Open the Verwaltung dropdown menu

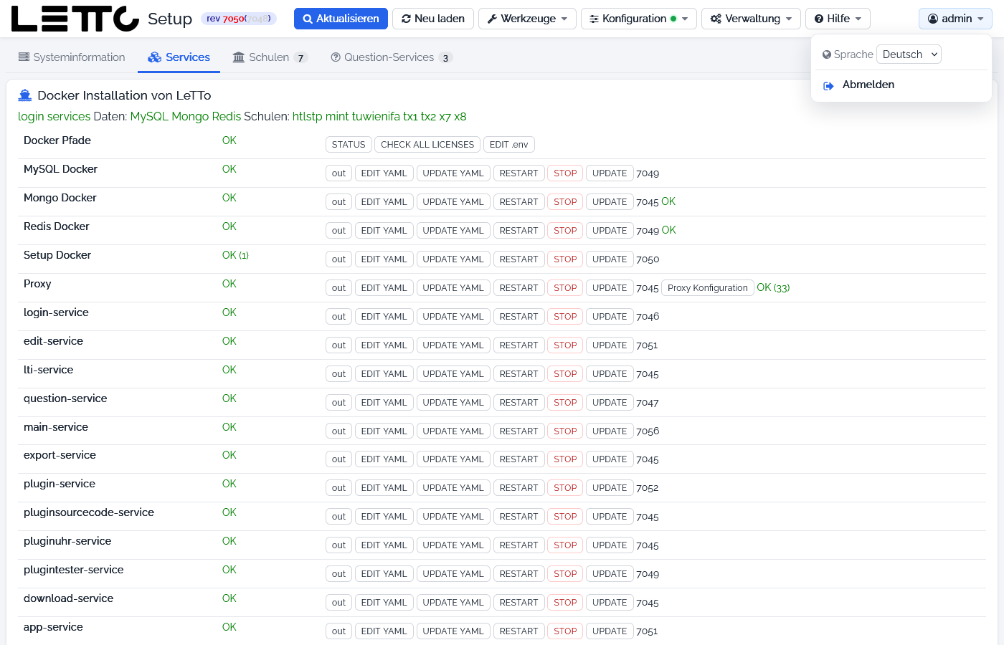pos(751,19)
